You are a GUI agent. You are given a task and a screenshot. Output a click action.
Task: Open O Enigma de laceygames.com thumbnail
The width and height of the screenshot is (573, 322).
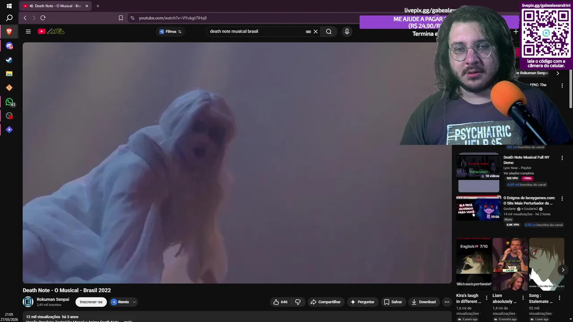pyautogui.click(x=479, y=208)
